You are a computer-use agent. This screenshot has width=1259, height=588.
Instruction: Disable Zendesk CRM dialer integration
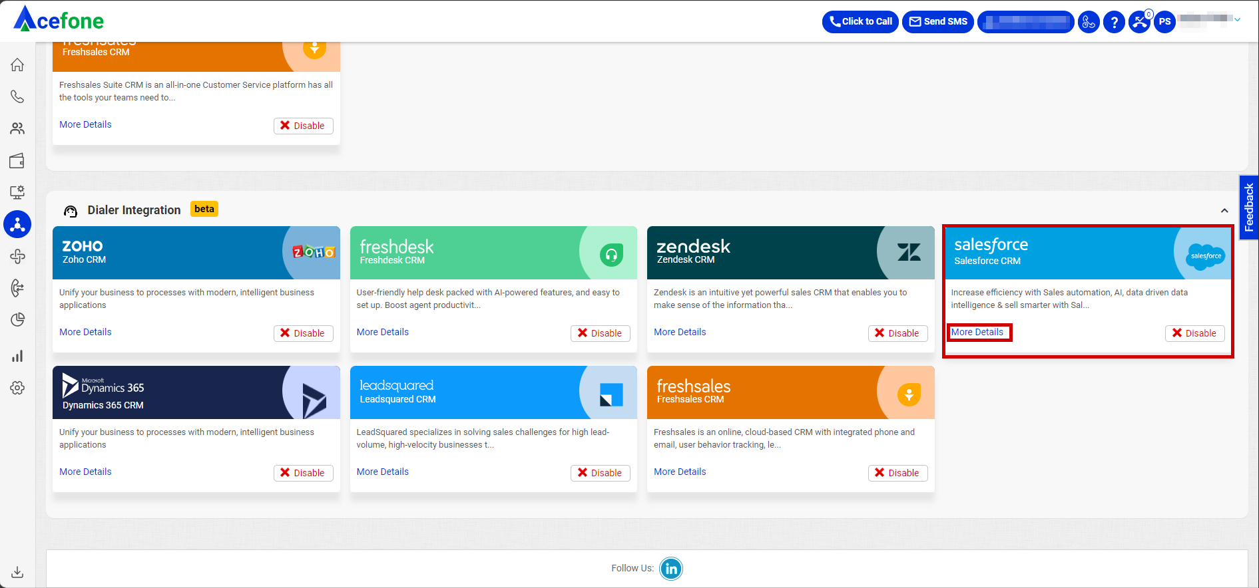point(897,333)
